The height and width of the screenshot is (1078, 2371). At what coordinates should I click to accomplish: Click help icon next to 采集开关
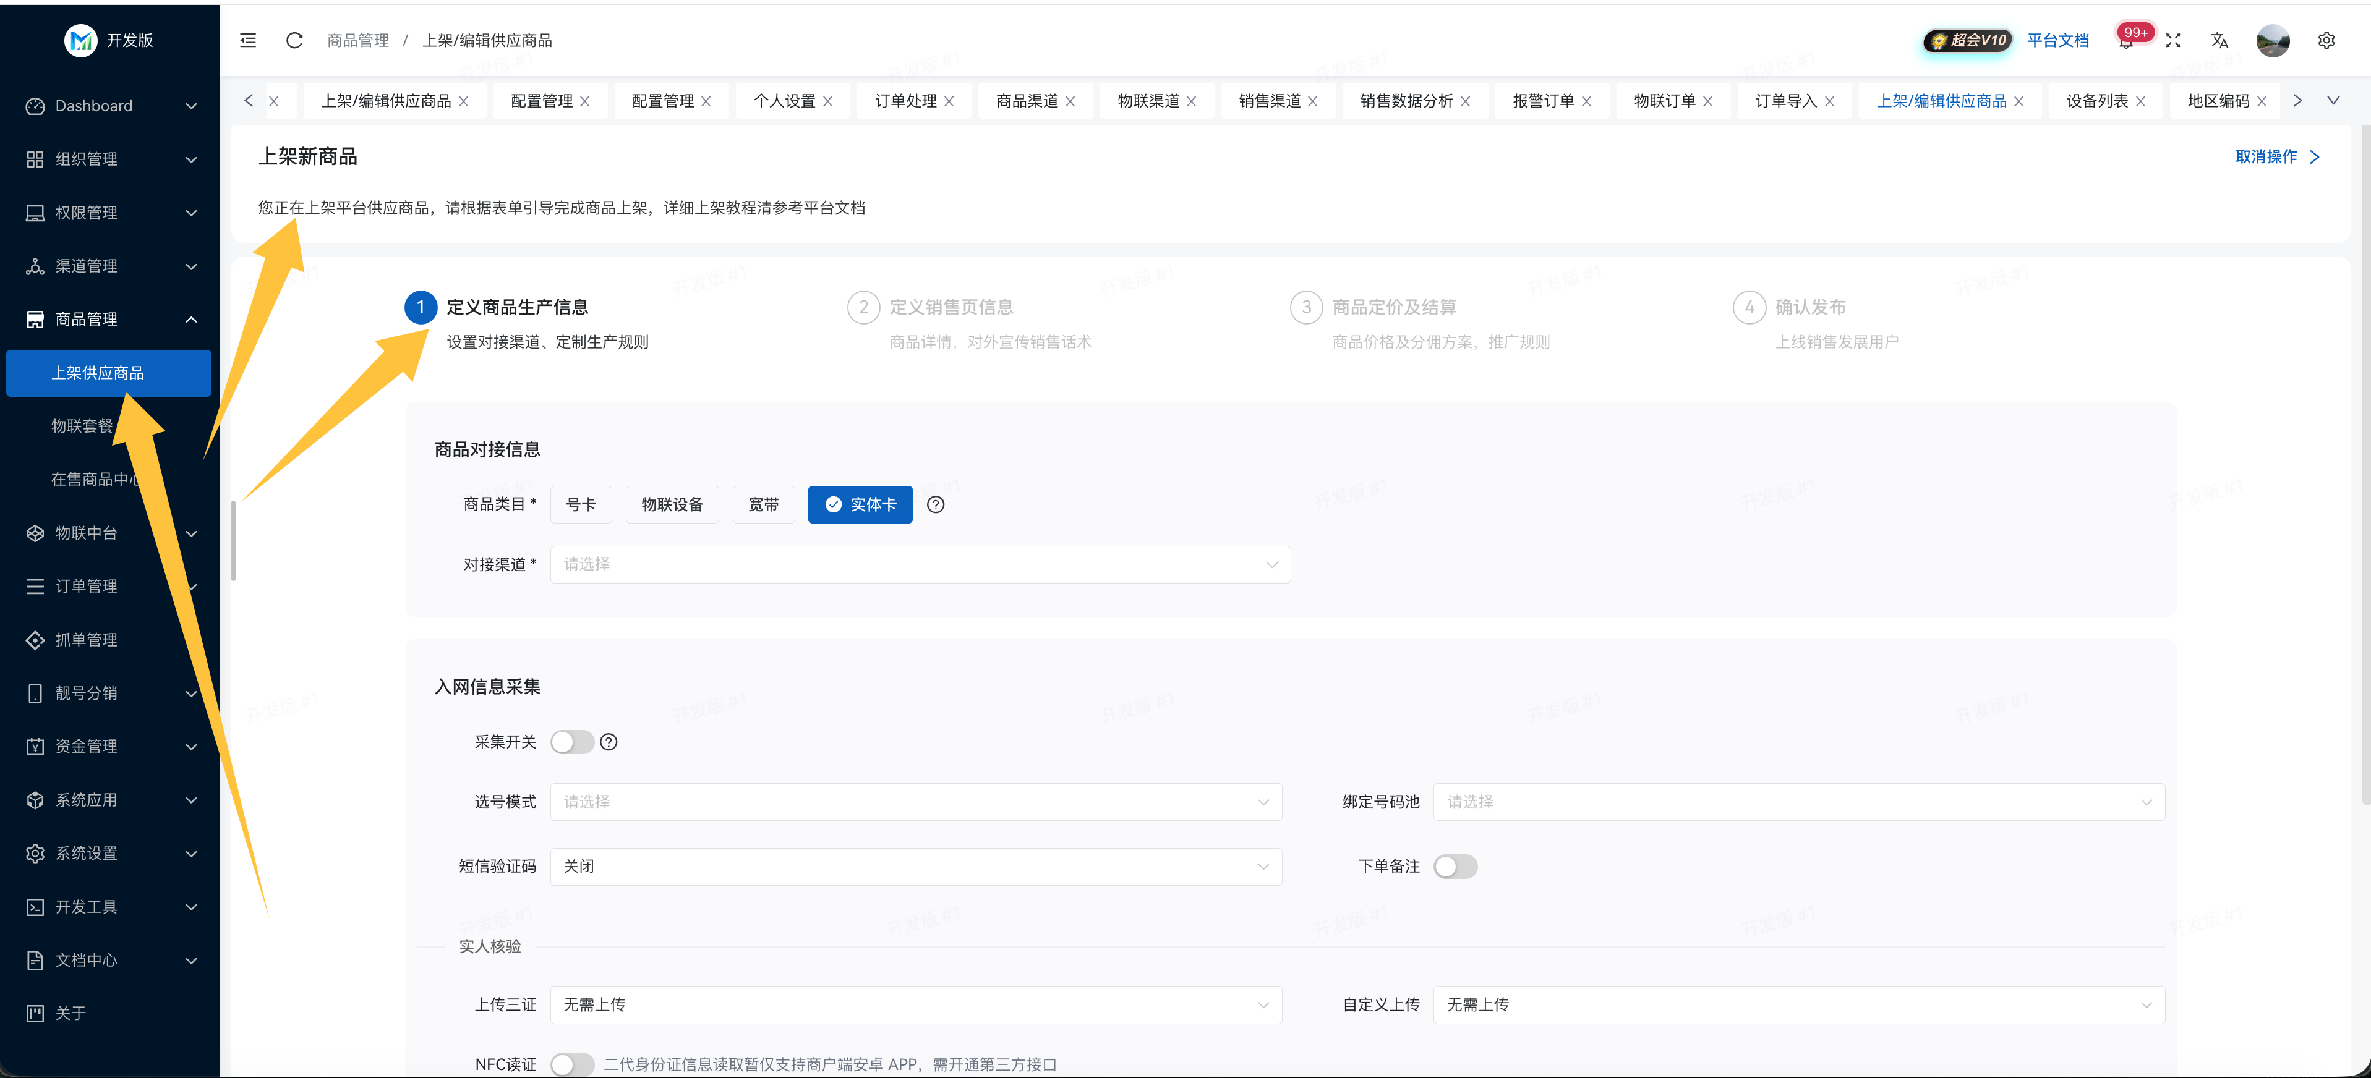click(x=609, y=742)
